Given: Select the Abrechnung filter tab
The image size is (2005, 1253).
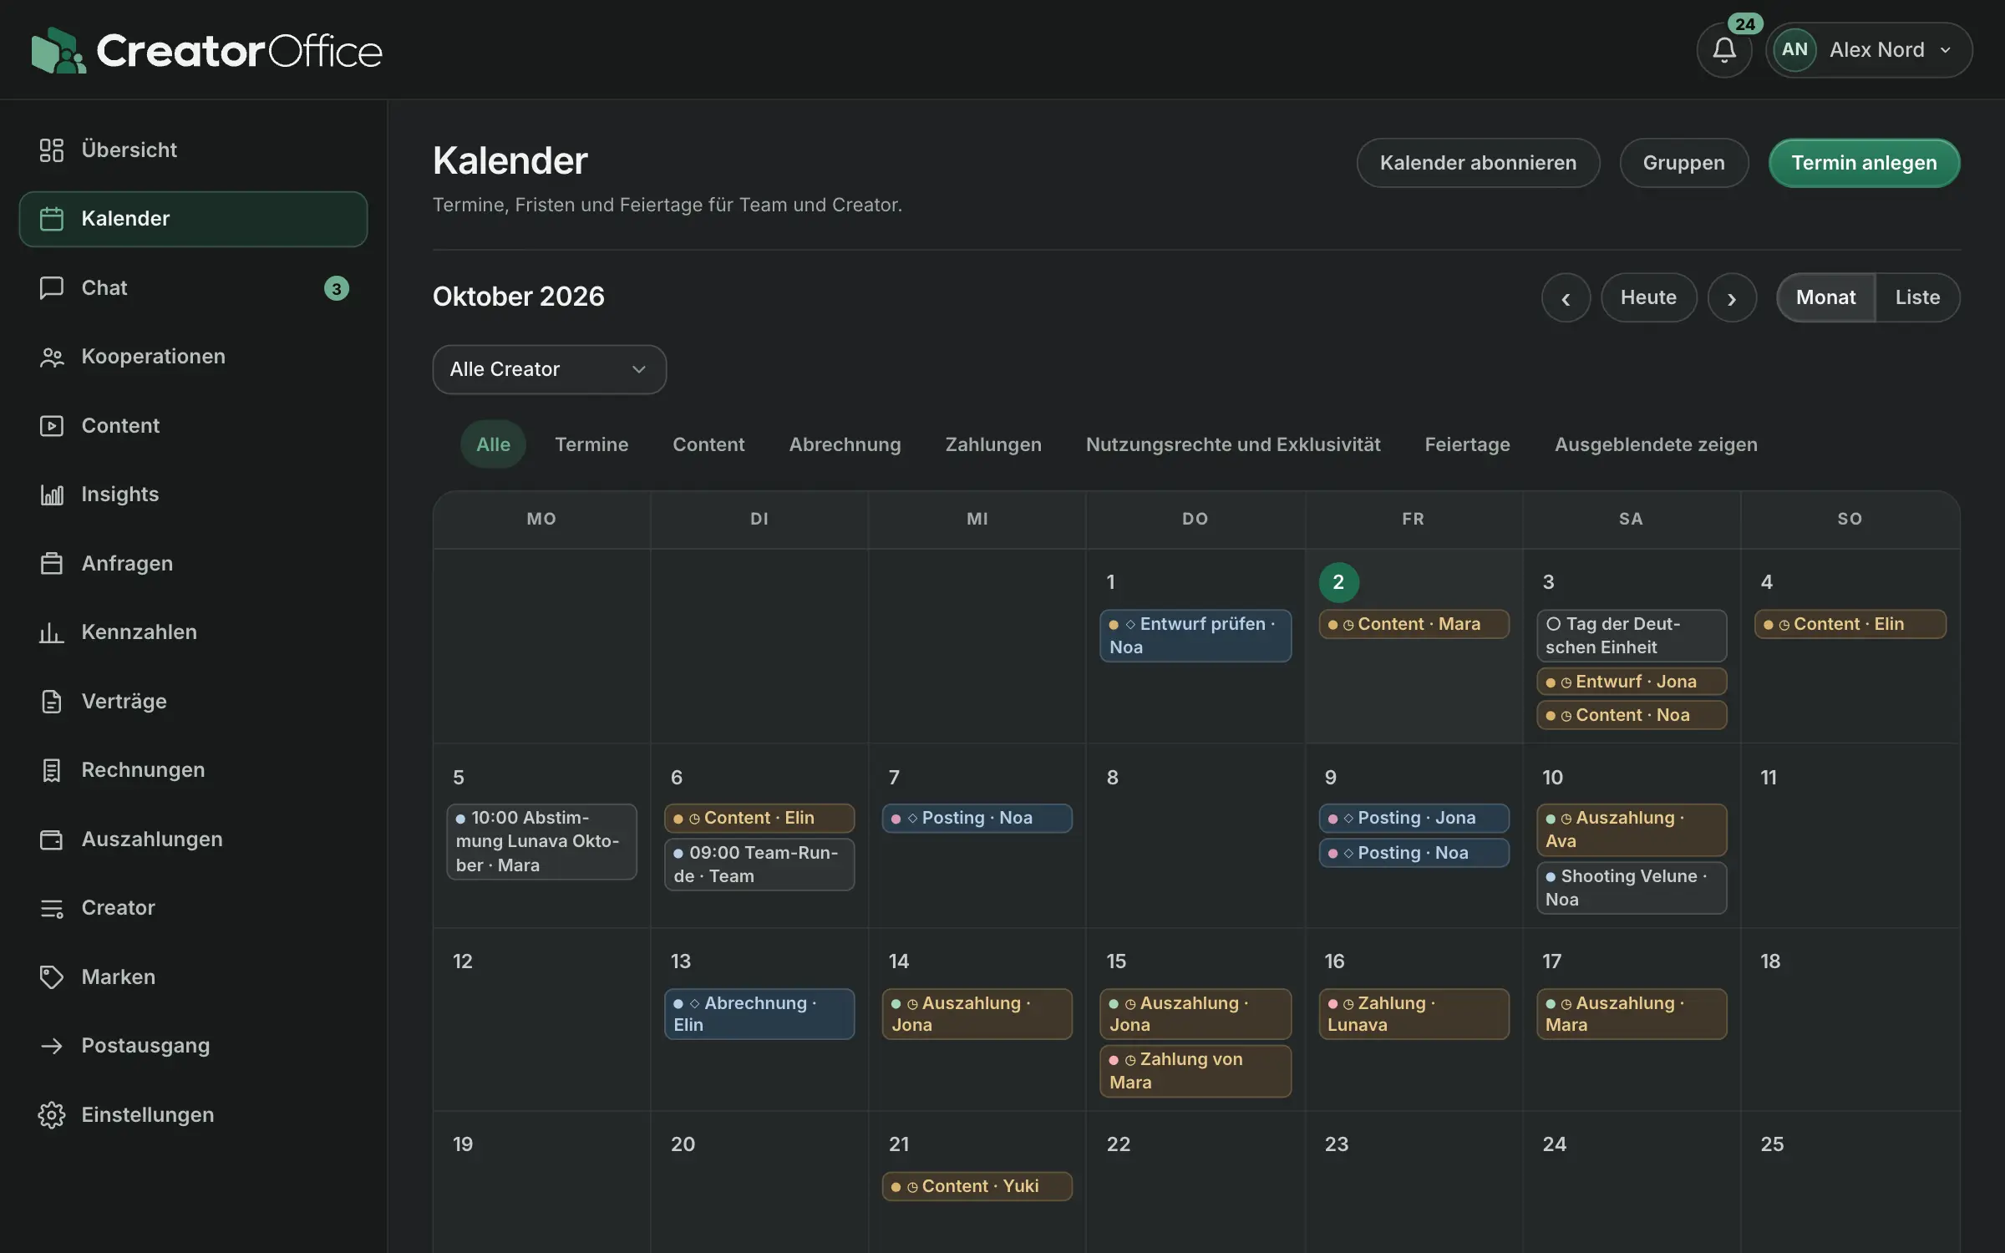Looking at the screenshot, I should (x=845, y=444).
